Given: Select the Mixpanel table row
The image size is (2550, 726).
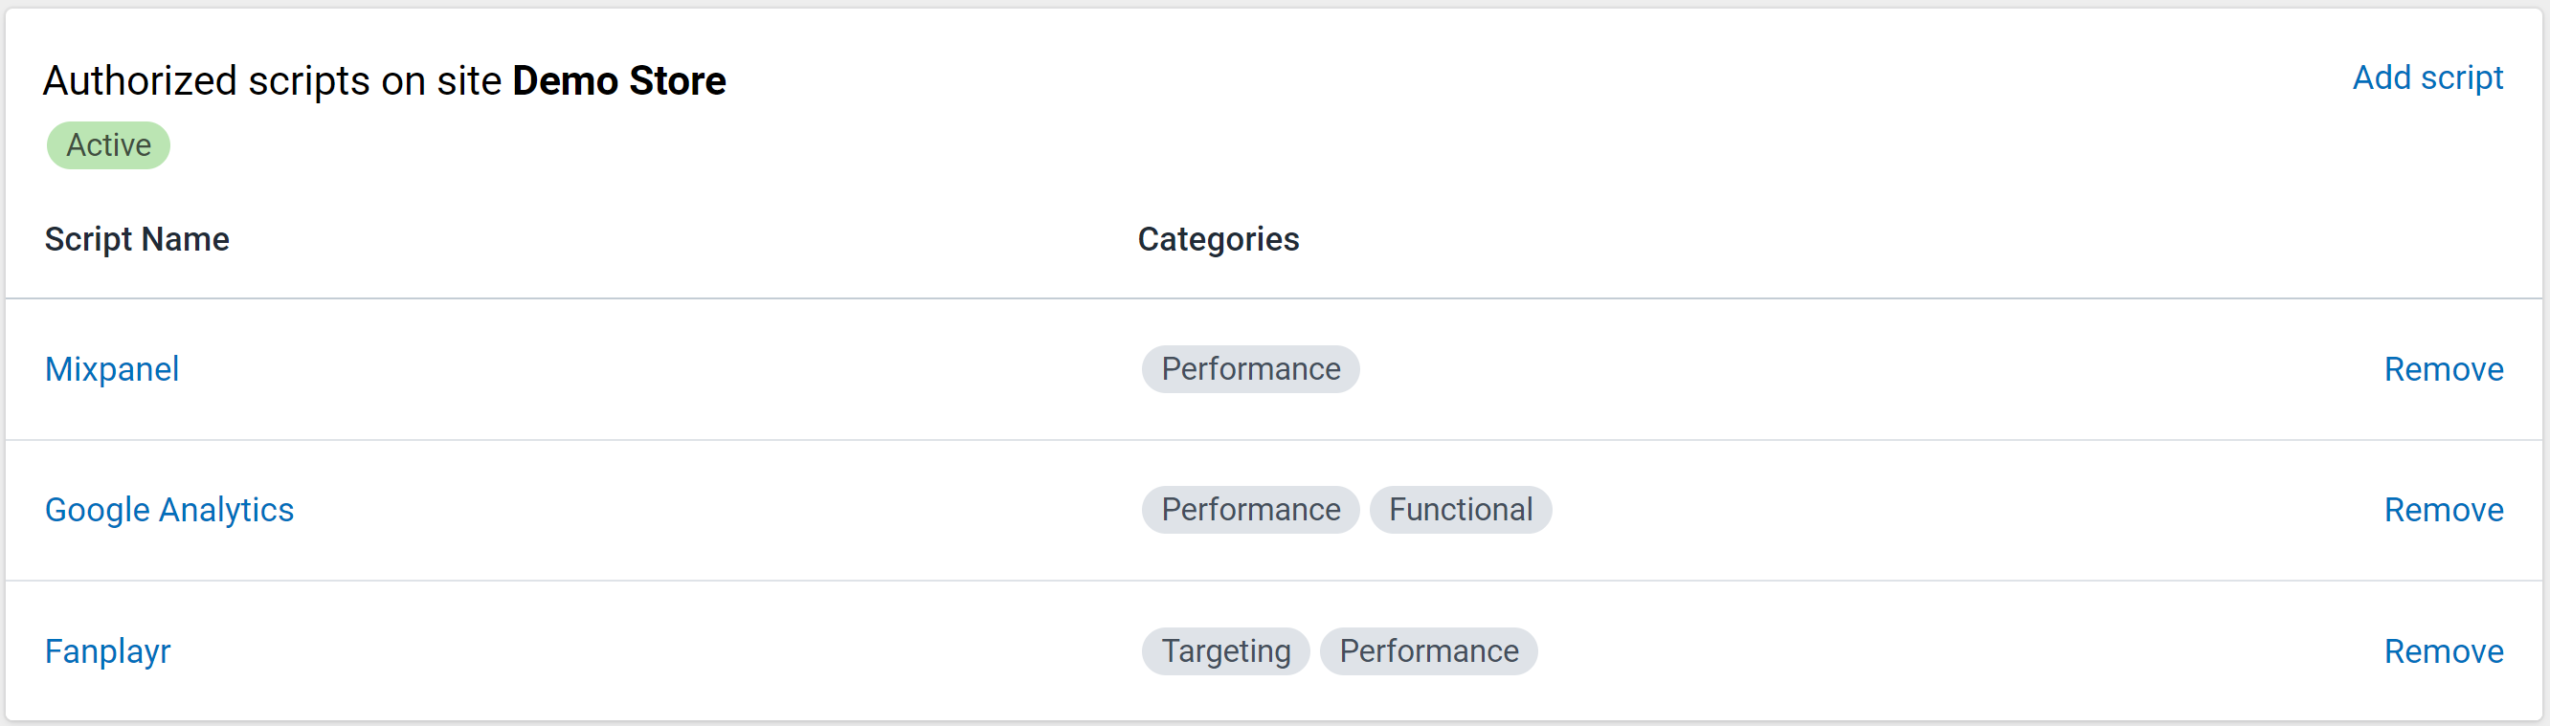Looking at the screenshot, I should pyautogui.click(x=1274, y=369).
